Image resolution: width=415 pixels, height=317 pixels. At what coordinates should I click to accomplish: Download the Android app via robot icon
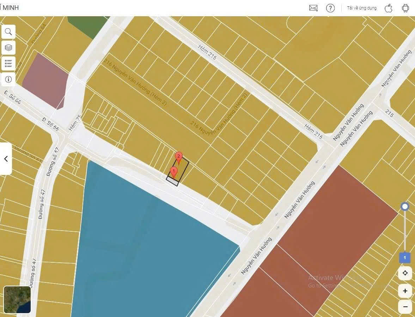tap(405, 8)
